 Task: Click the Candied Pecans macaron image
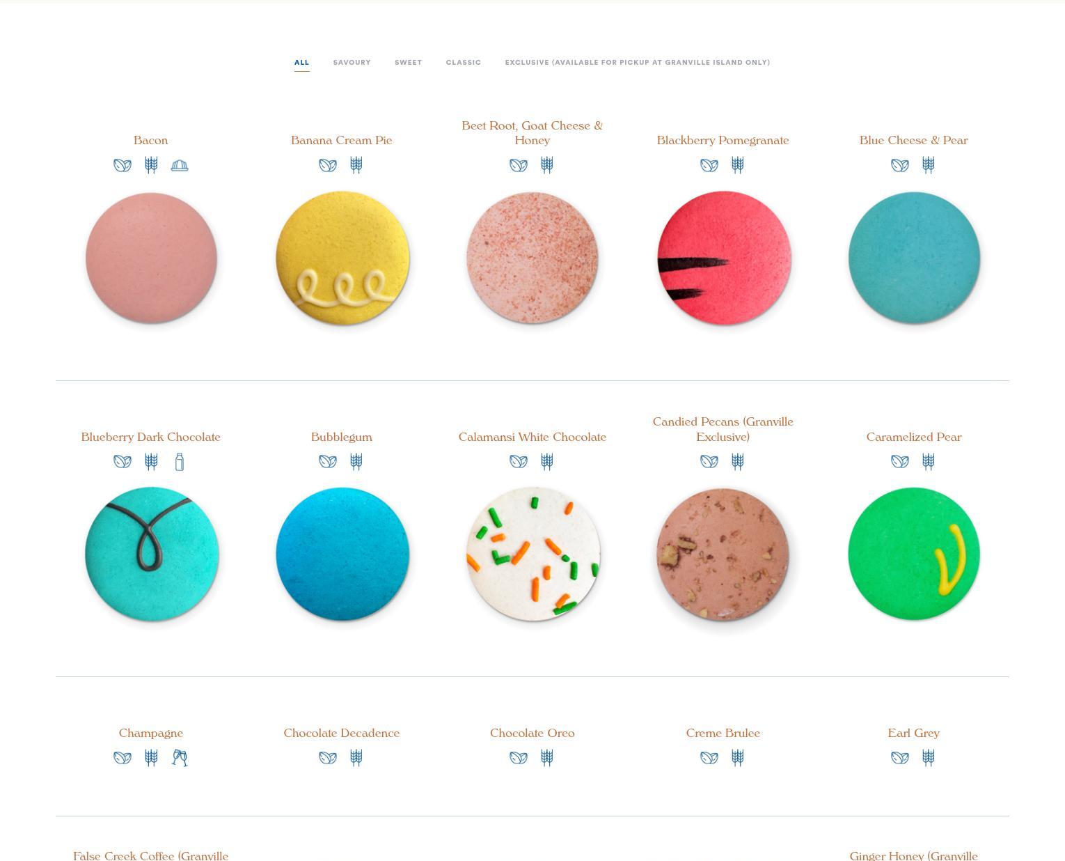coord(723,554)
